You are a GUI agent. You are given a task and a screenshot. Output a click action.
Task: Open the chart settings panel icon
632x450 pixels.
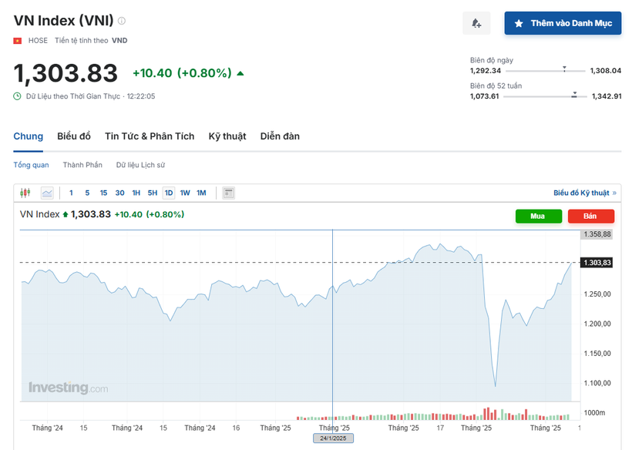click(227, 193)
